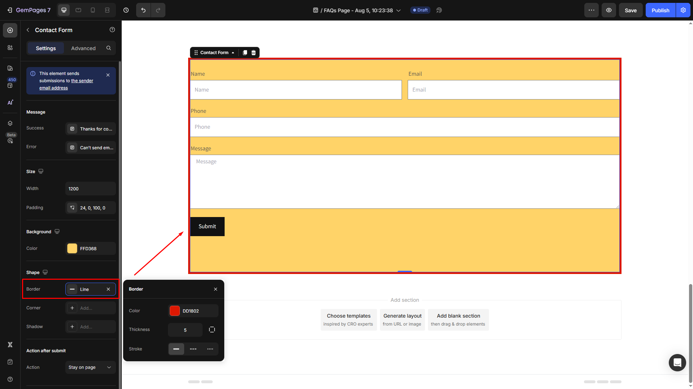Search settings with magnifier icon
This screenshot has width=693, height=389.
[x=109, y=48]
